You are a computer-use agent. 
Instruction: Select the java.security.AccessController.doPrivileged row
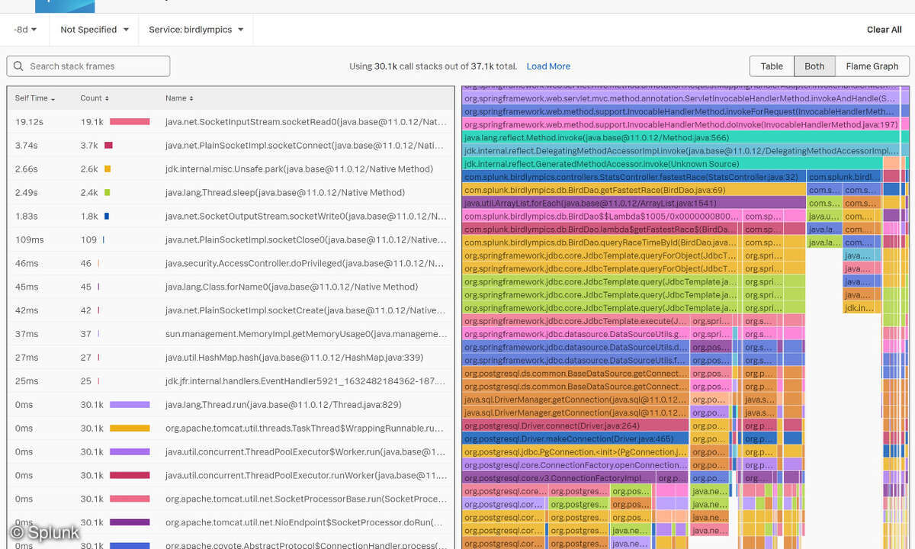click(231, 264)
